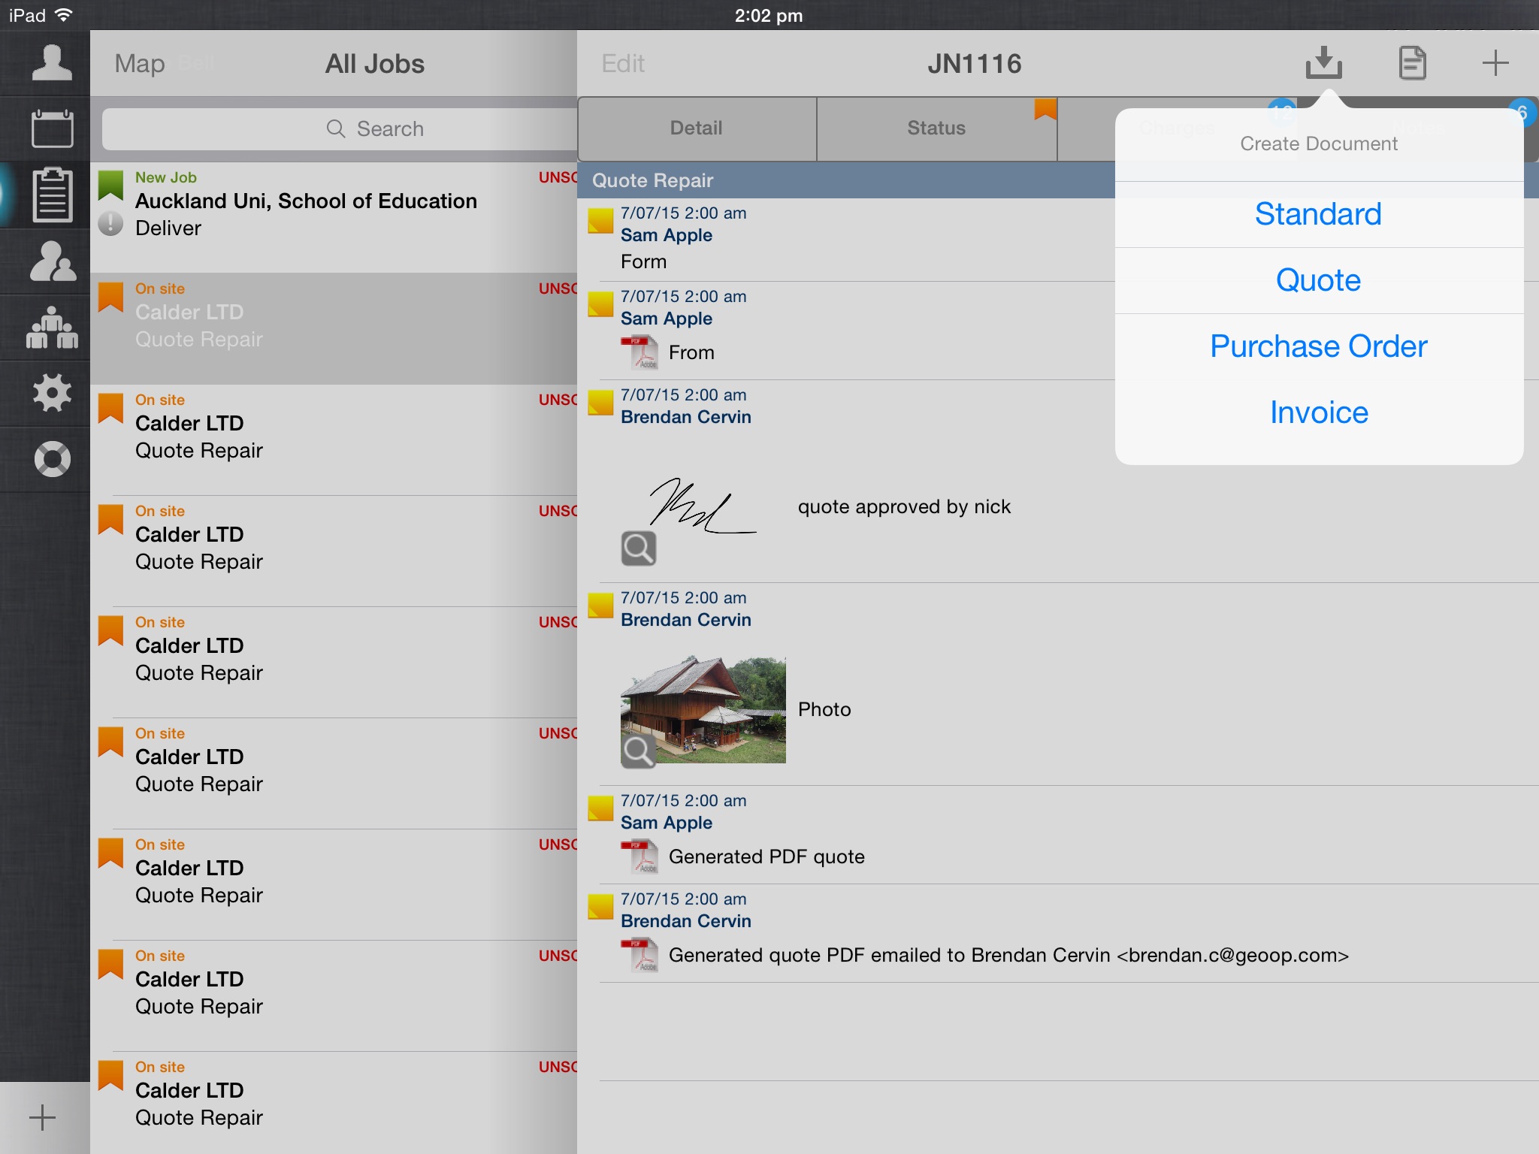Select Standard from Create Document menu

1319,213
